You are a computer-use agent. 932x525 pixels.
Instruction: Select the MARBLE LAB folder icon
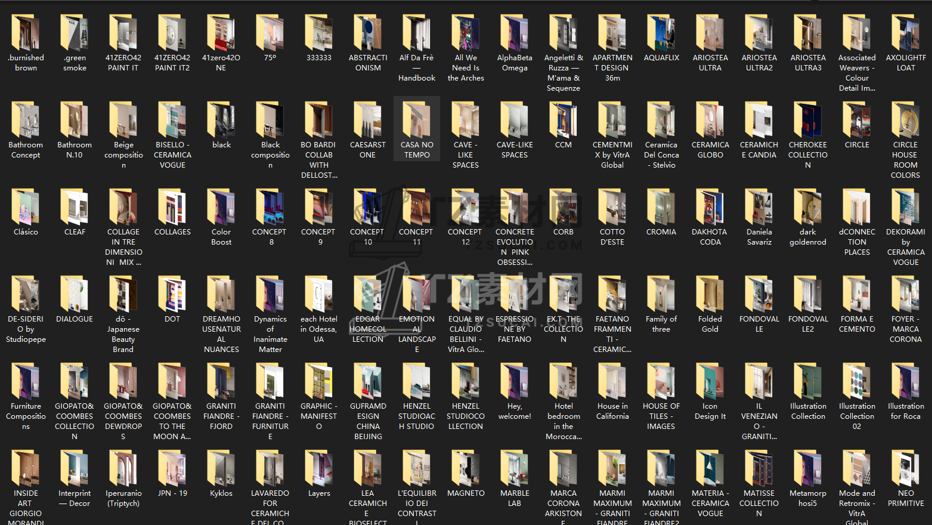pyautogui.click(x=515, y=468)
